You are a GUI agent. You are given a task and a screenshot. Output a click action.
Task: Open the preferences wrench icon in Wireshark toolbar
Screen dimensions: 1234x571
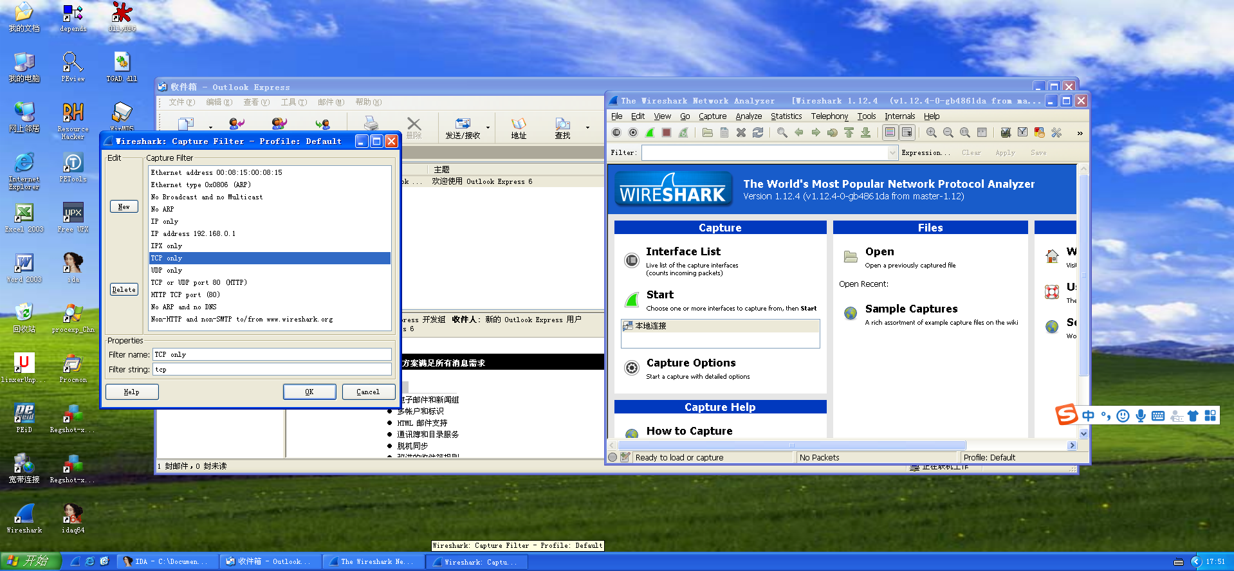point(1056,132)
